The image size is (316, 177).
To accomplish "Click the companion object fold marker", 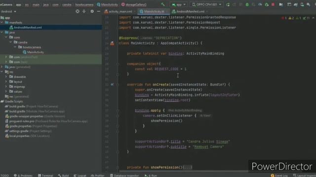I will [118, 64].
